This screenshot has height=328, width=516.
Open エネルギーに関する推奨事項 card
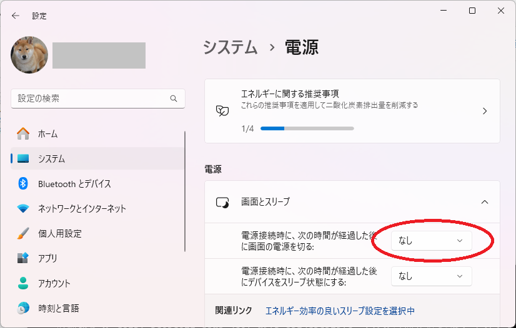(x=352, y=111)
